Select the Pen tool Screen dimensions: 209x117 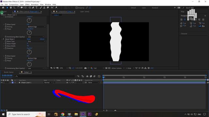[x=33, y=8]
